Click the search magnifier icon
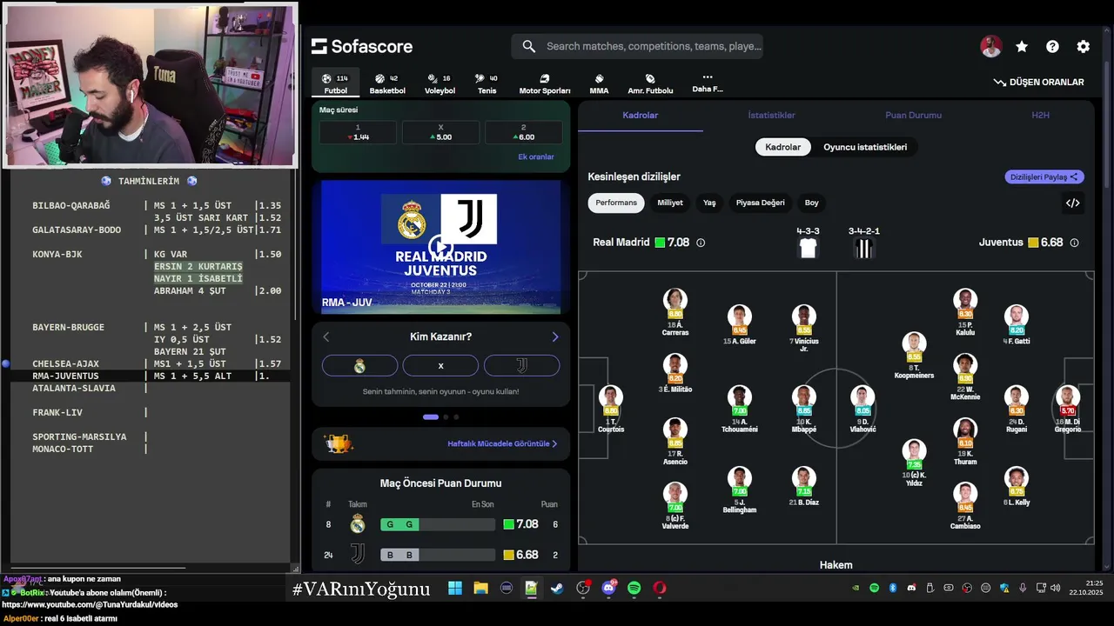The height and width of the screenshot is (626, 1114). [x=529, y=46]
